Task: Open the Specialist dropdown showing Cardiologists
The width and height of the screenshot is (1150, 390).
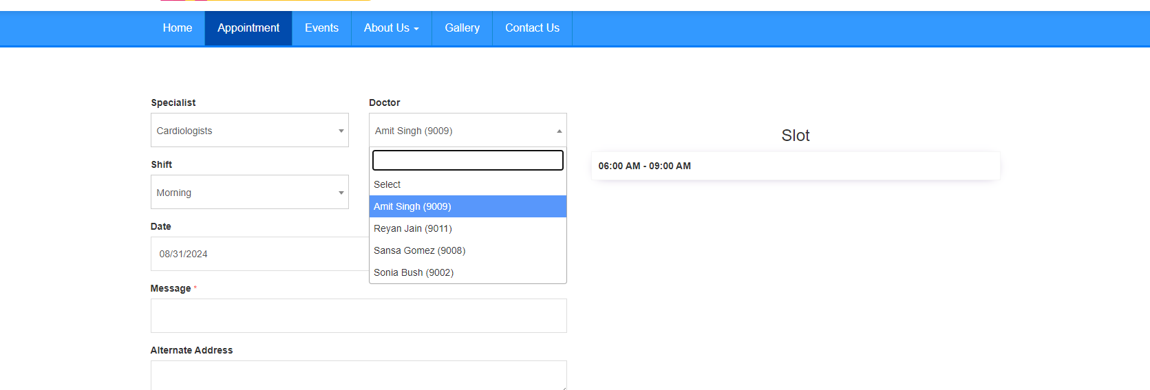Action: [250, 130]
